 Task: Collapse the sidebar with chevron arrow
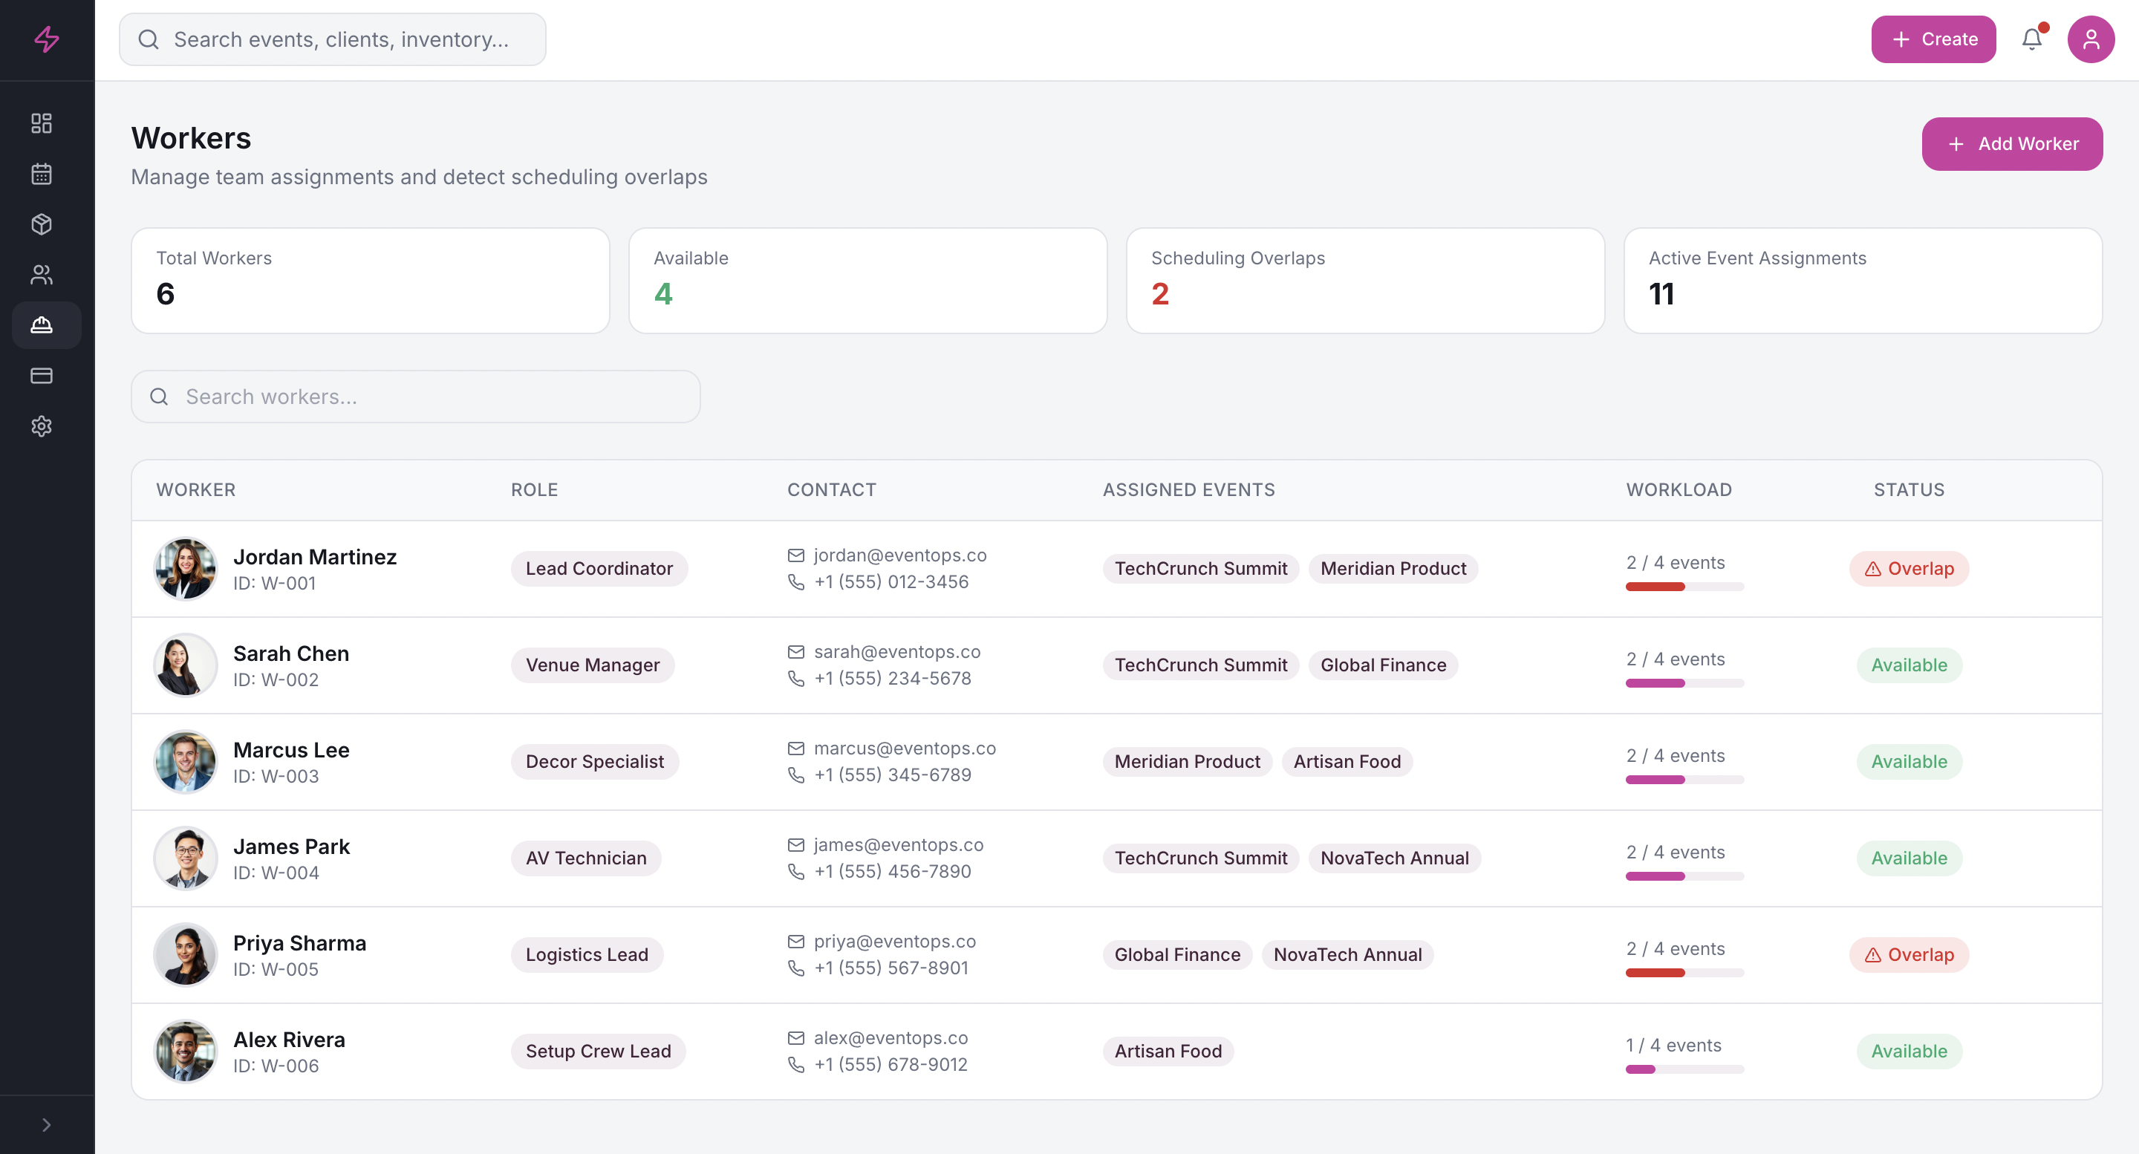pyautogui.click(x=45, y=1124)
